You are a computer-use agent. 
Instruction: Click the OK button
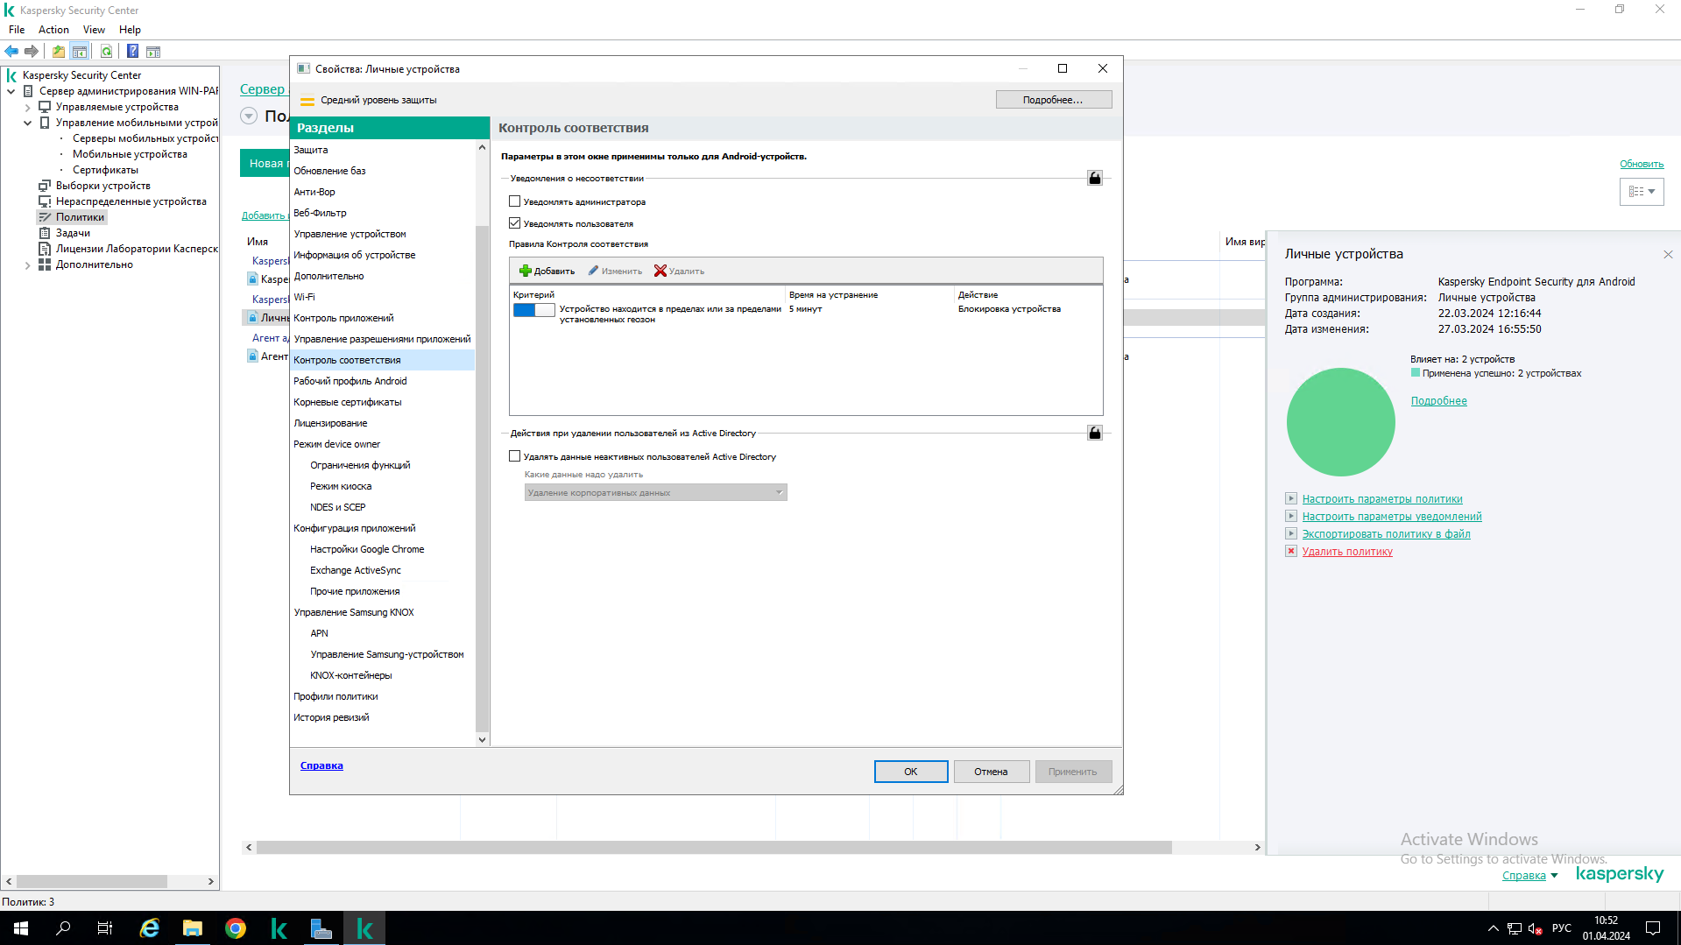pyautogui.click(x=911, y=772)
